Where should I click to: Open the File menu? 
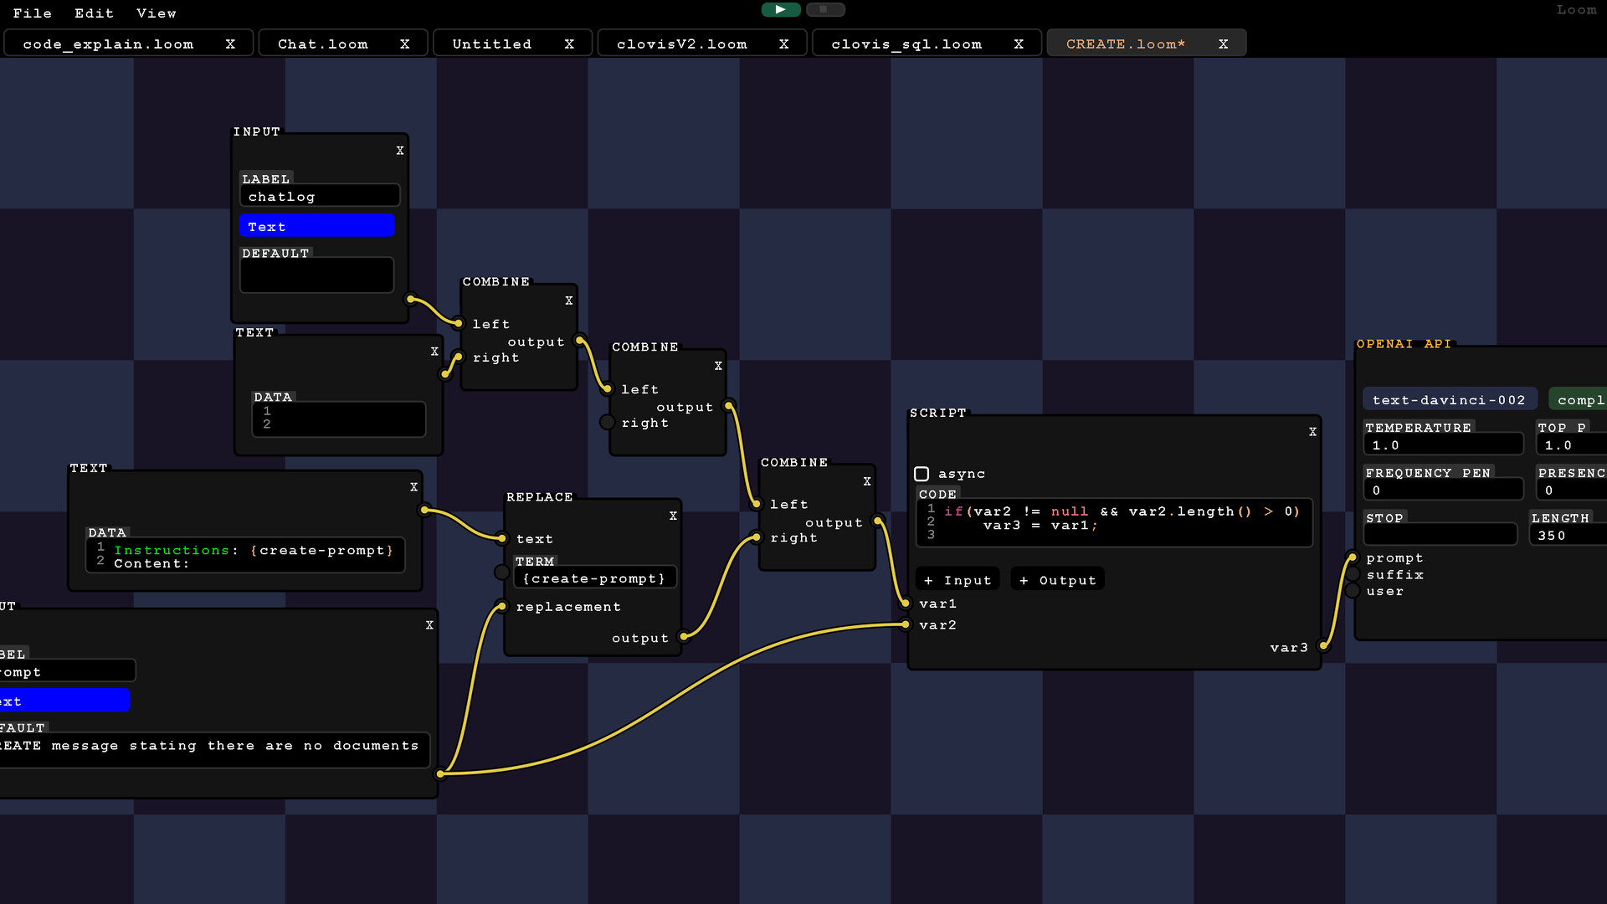(x=33, y=13)
